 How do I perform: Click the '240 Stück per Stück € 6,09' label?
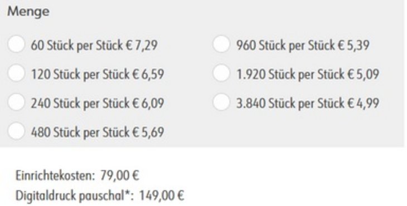click(x=98, y=104)
